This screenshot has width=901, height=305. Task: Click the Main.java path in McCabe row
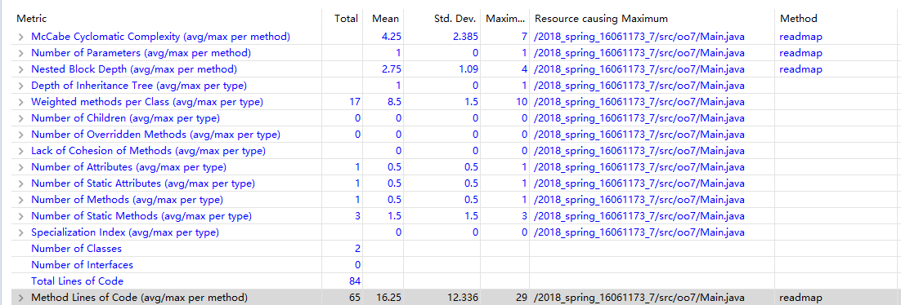coord(639,37)
